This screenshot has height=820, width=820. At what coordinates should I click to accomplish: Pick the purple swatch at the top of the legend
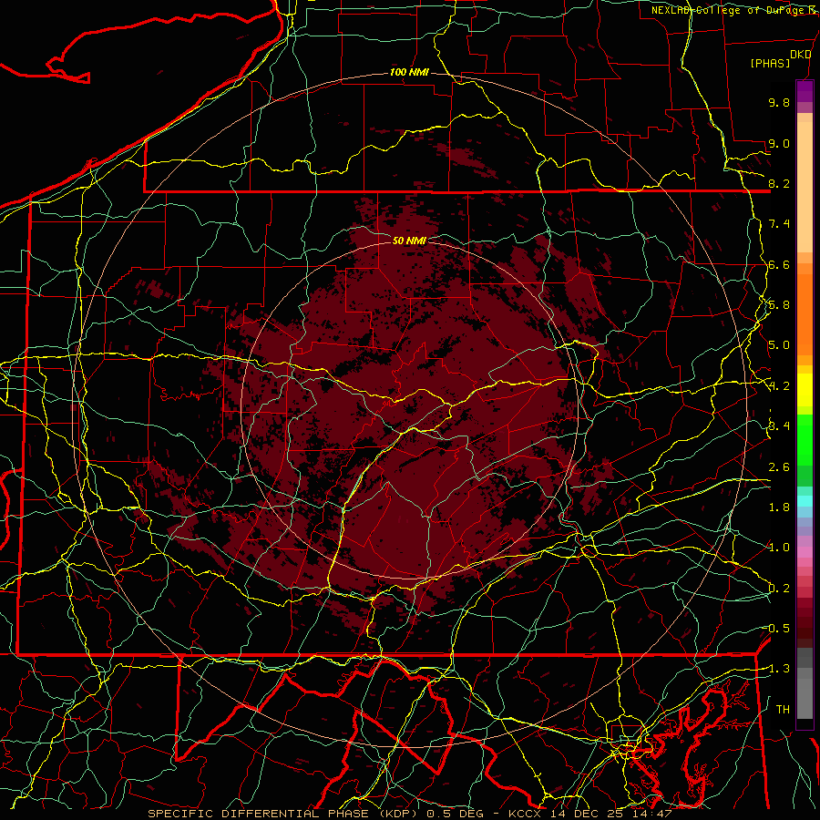pos(805,91)
